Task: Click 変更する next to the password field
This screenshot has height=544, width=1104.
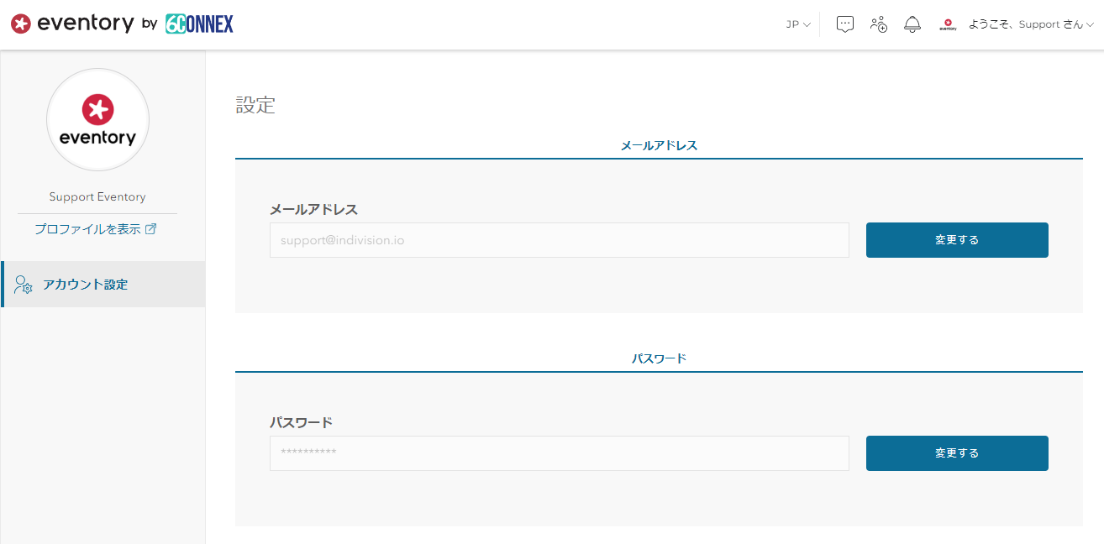Action: point(957,453)
